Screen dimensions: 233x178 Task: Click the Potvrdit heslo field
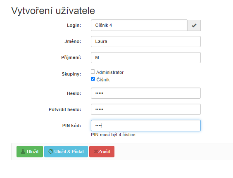pos(146,109)
